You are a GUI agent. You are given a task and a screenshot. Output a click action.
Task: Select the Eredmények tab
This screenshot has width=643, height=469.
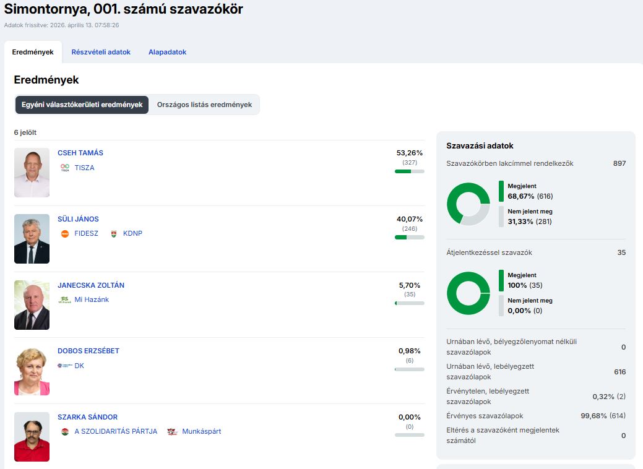coord(33,52)
